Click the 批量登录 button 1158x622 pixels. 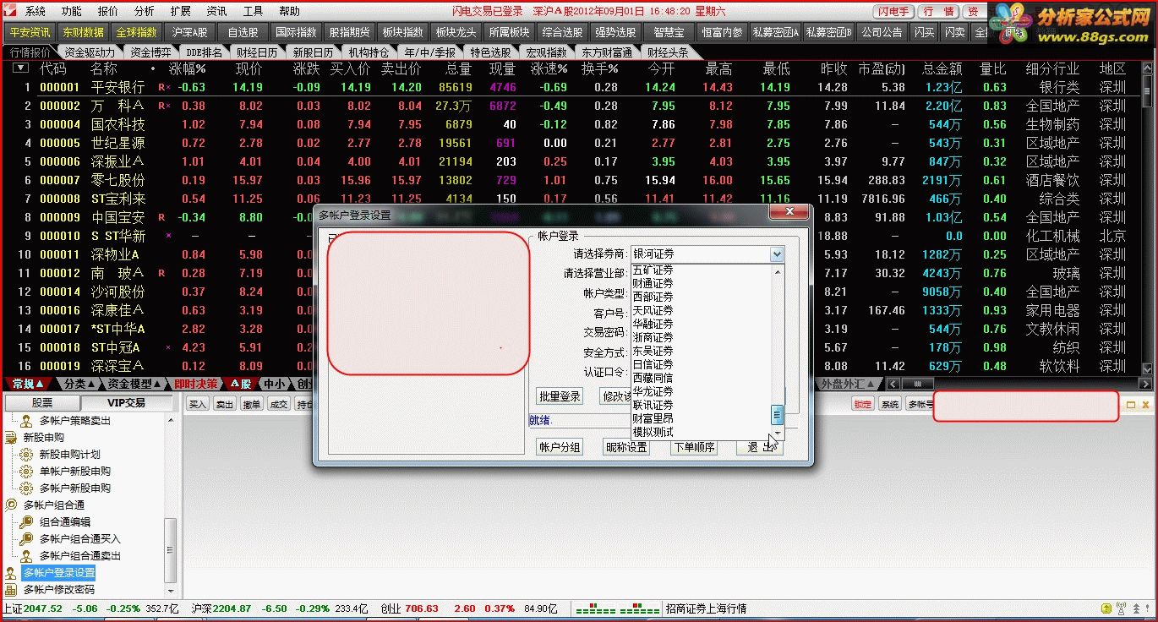tap(560, 396)
